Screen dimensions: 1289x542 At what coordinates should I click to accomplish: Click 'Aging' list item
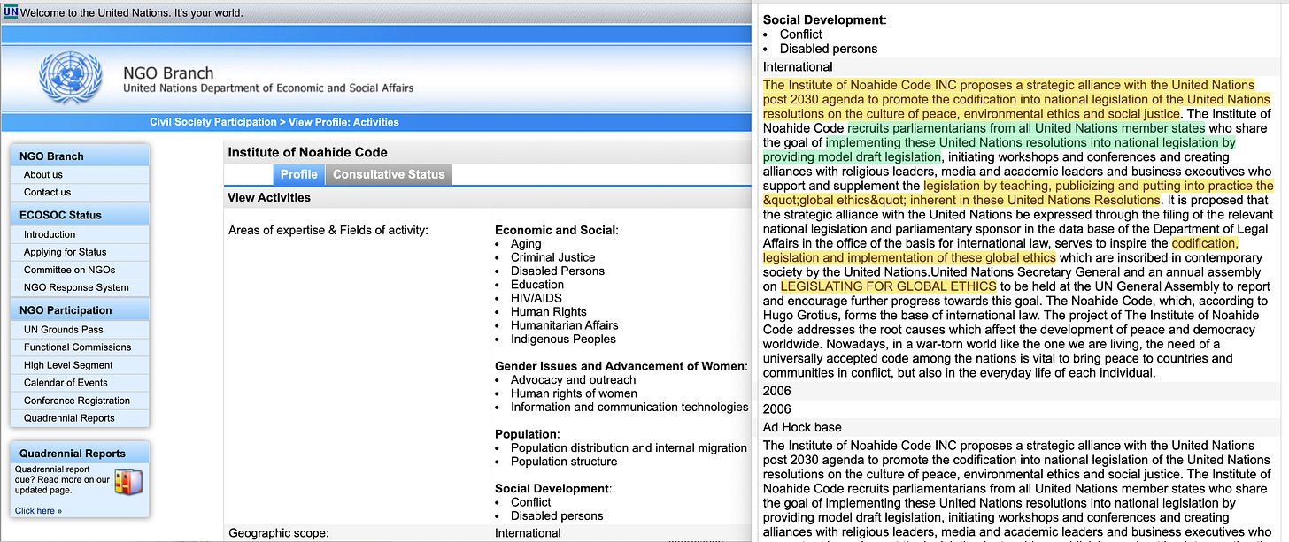526,244
